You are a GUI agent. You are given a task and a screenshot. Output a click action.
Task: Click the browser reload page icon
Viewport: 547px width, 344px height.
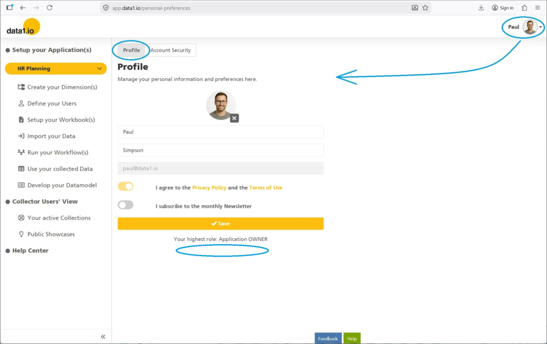[49, 8]
